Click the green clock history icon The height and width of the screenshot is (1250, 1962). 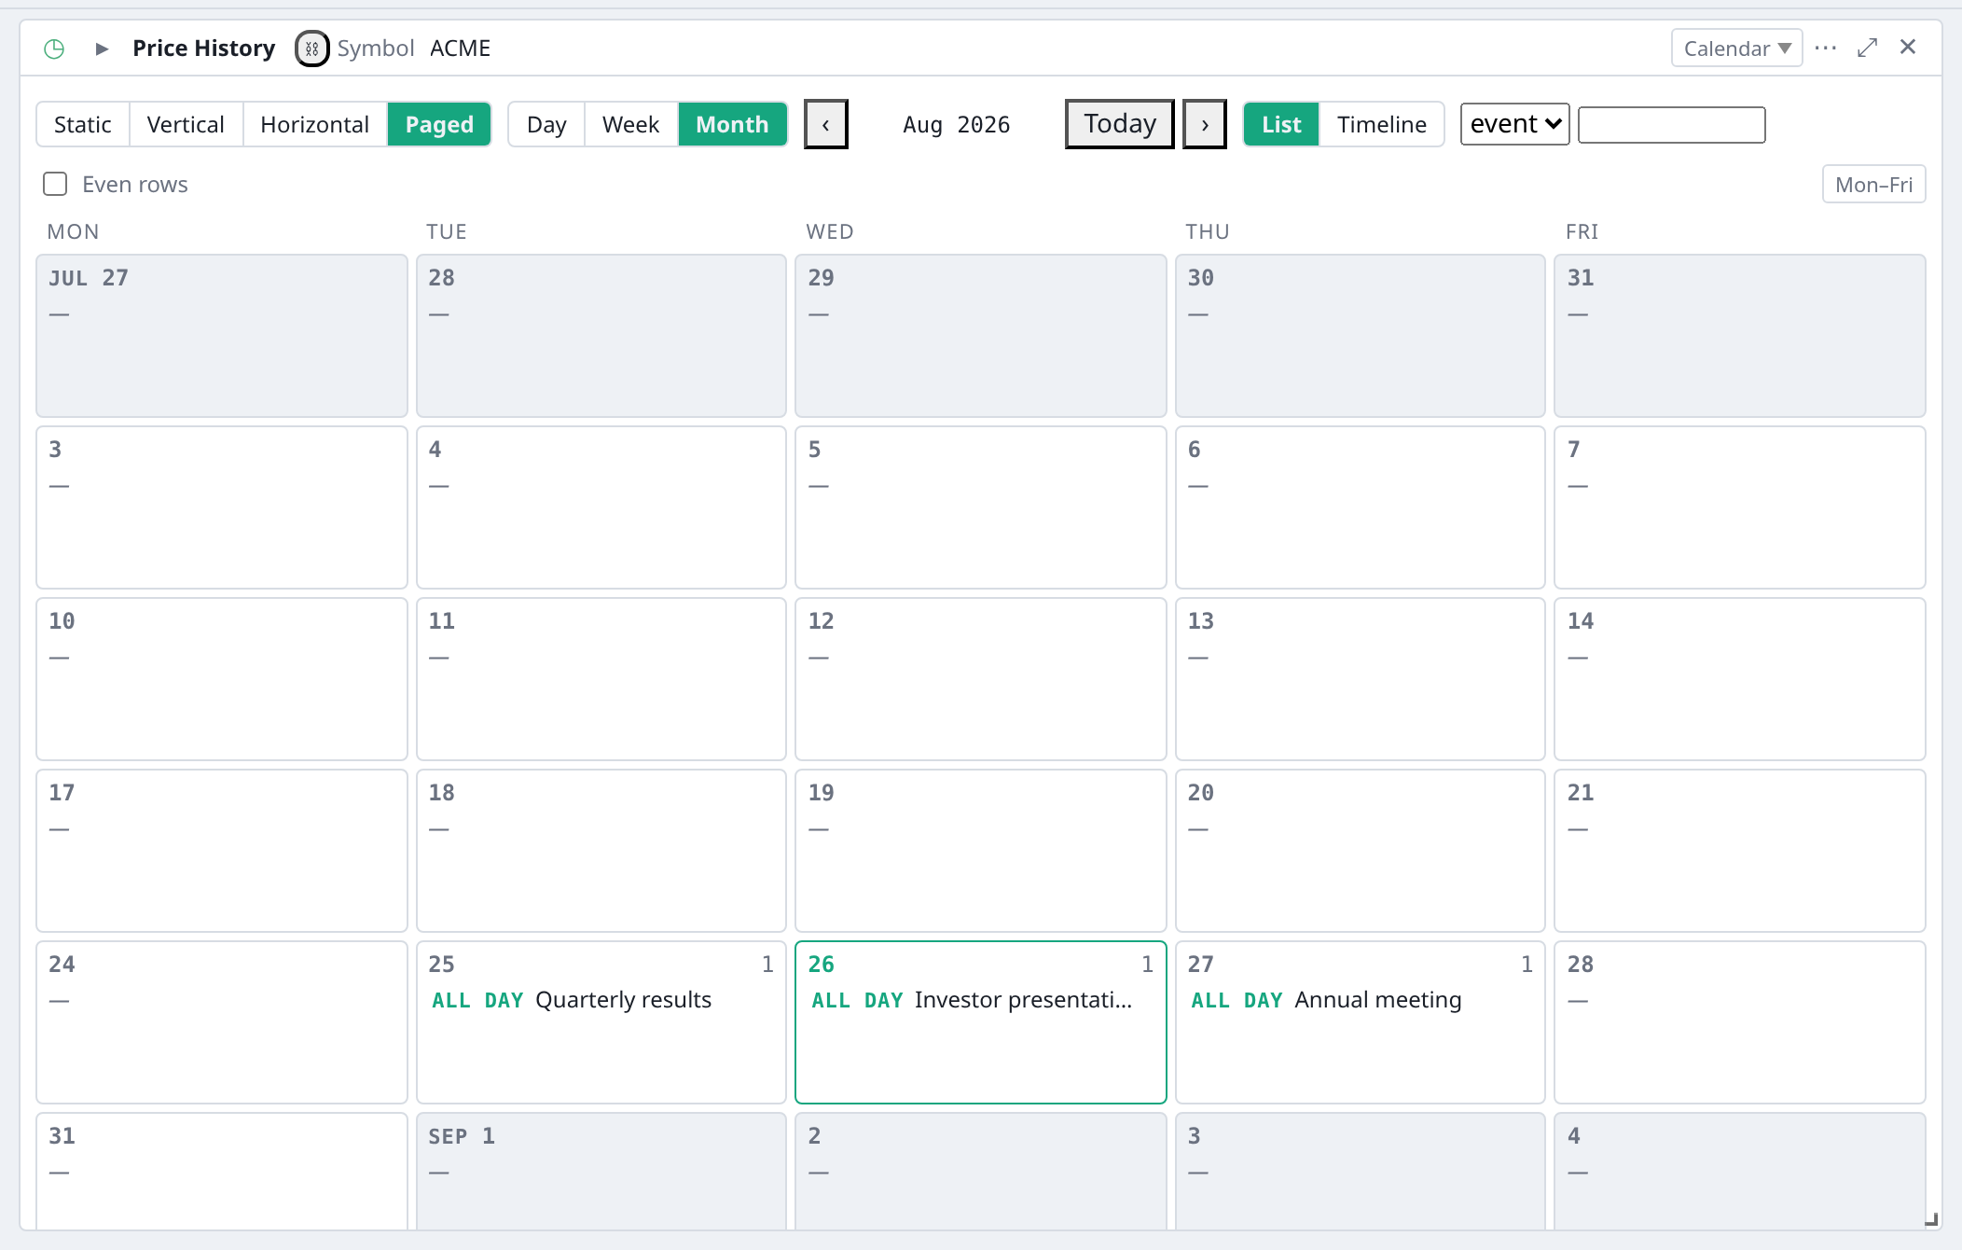click(x=54, y=49)
